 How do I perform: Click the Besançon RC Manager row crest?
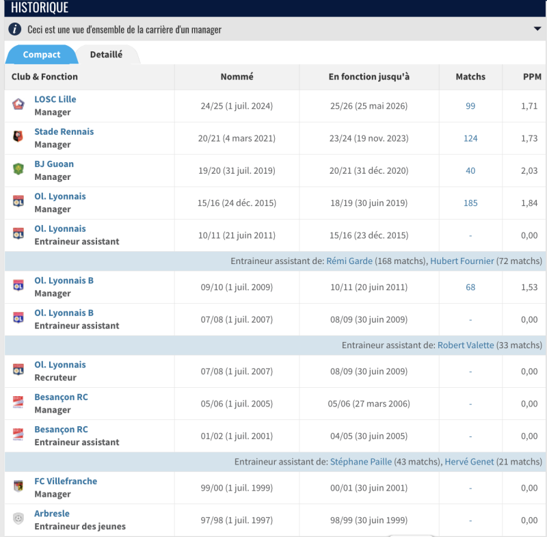[18, 402]
